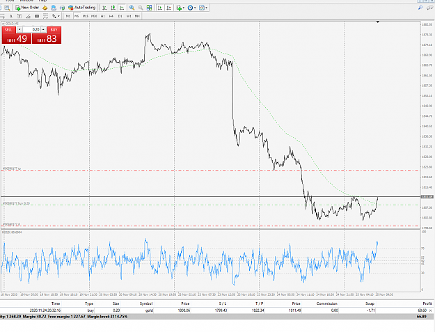Click the current price marker on price scale
435x332 pixels.
[427, 197]
